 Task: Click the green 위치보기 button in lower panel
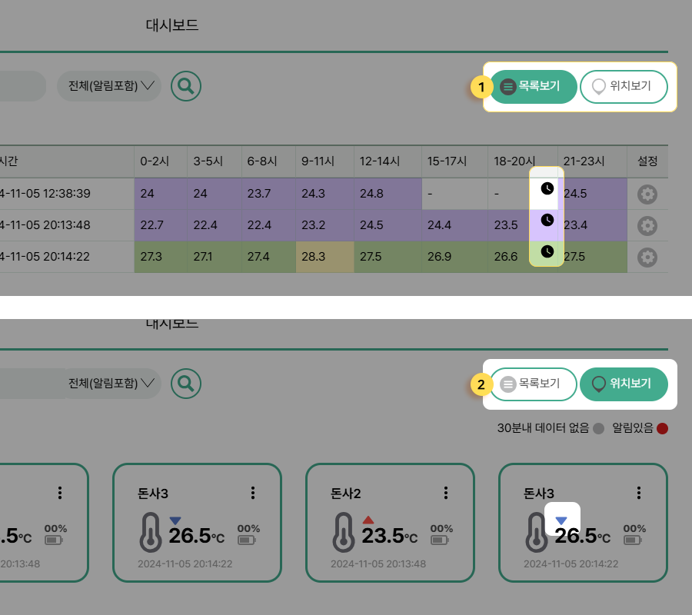(x=624, y=384)
